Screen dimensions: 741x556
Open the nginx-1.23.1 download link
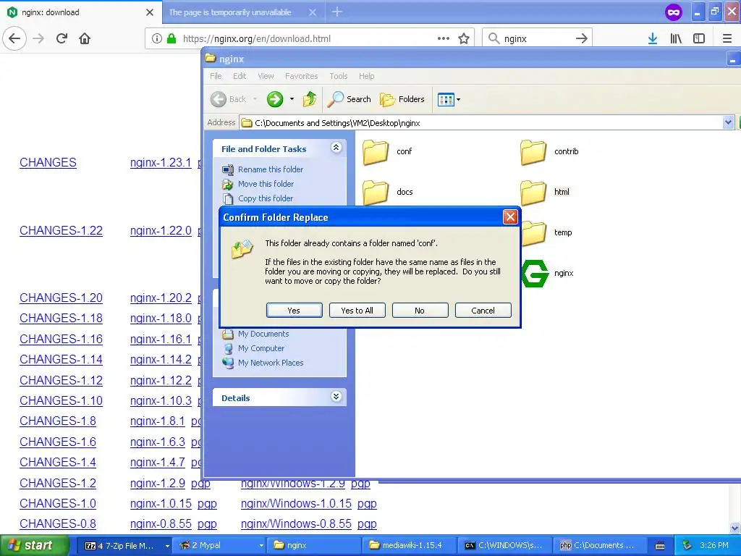click(161, 163)
